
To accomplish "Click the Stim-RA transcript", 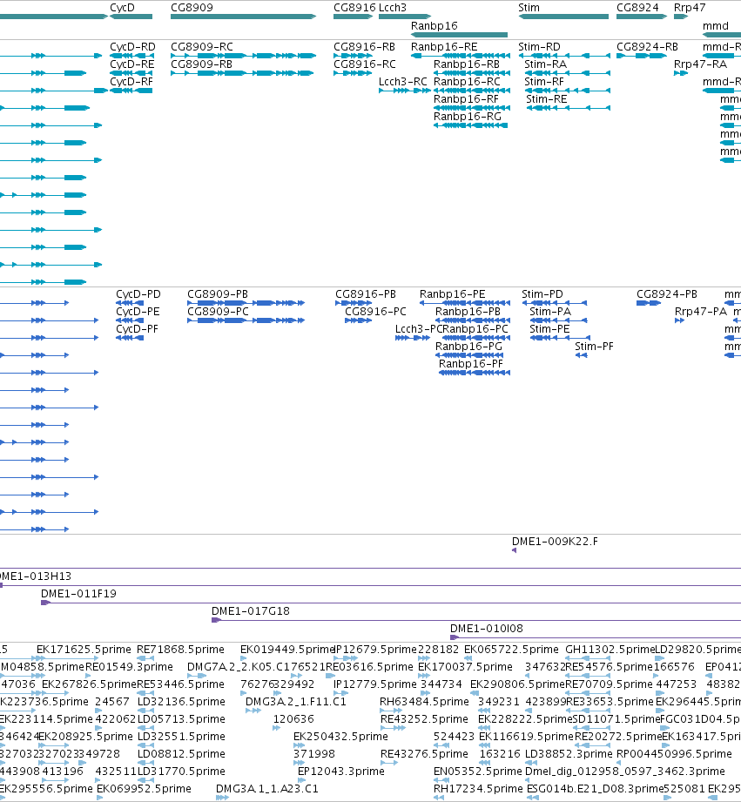I will pyautogui.click(x=568, y=73).
